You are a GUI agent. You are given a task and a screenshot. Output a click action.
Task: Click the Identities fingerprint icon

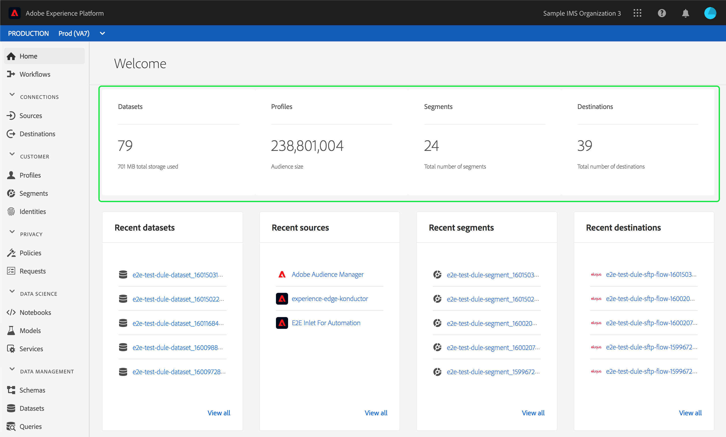pos(11,211)
